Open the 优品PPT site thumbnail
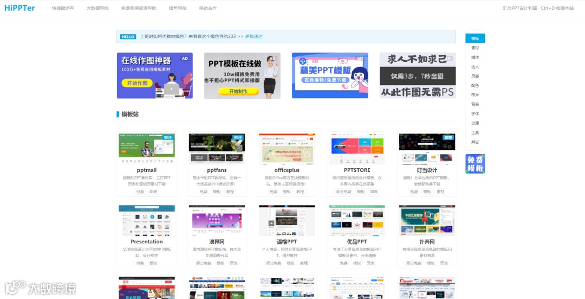The width and height of the screenshot is (585, 299). [357, 221]
